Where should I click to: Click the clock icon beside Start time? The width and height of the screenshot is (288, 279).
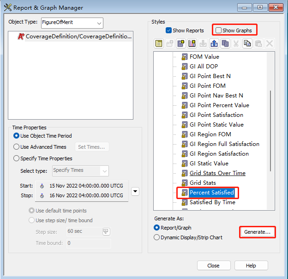[42, 187]
